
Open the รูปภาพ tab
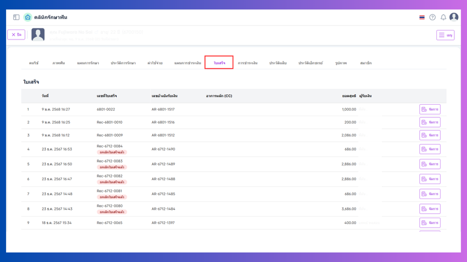click(341, 63)
